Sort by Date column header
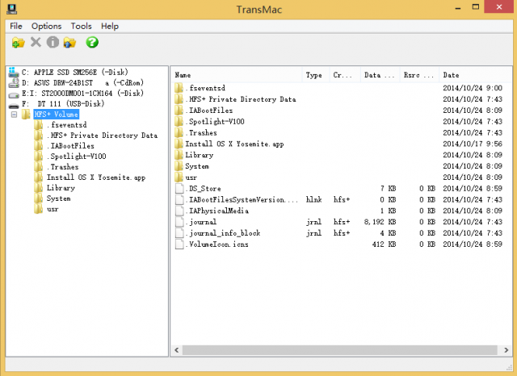The image size is (517, 376). point(475,75)
